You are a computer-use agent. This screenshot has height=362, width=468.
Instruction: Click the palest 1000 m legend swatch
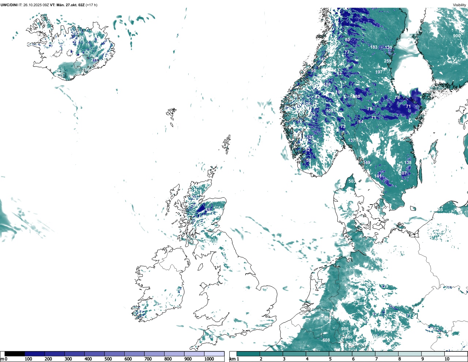pyautogui.click(x=214, y=354)
